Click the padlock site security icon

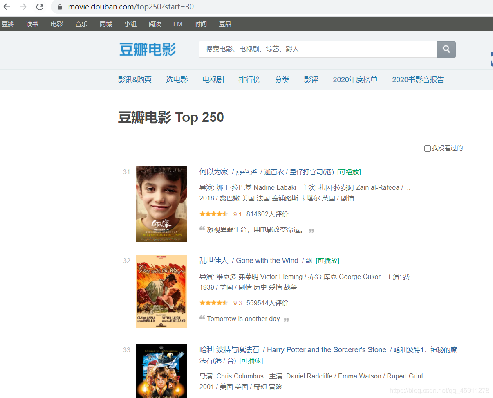[x=60, y=7]
